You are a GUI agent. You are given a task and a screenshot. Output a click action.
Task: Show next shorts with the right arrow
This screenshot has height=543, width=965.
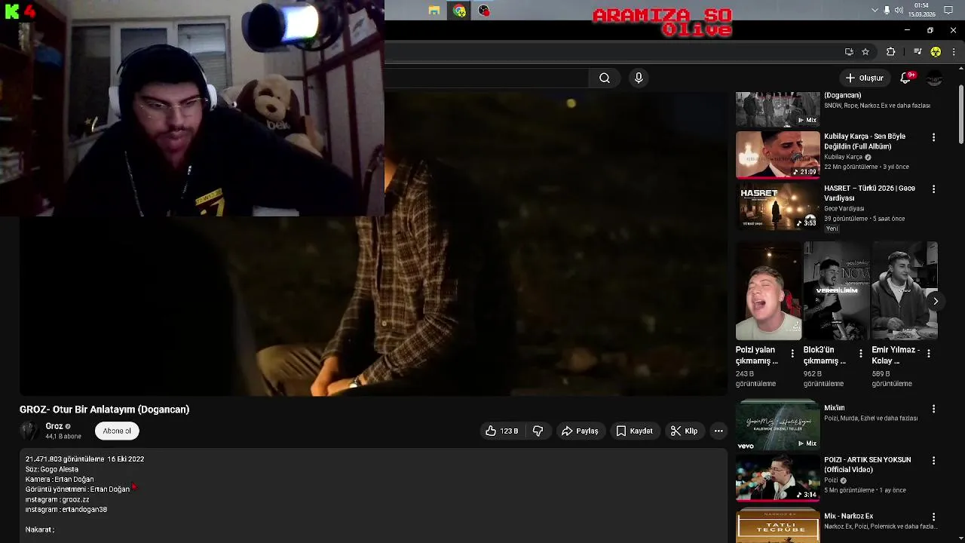click(x=935, y=301)
